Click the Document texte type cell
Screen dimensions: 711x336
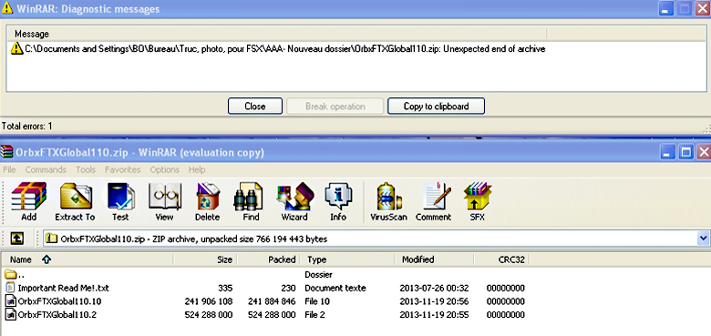[x=335, y=288]
